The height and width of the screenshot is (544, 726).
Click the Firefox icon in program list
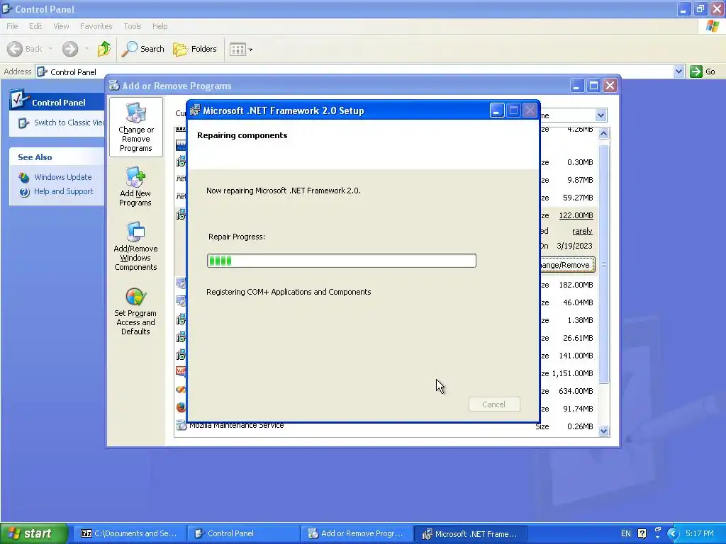[x=181, y=407]
